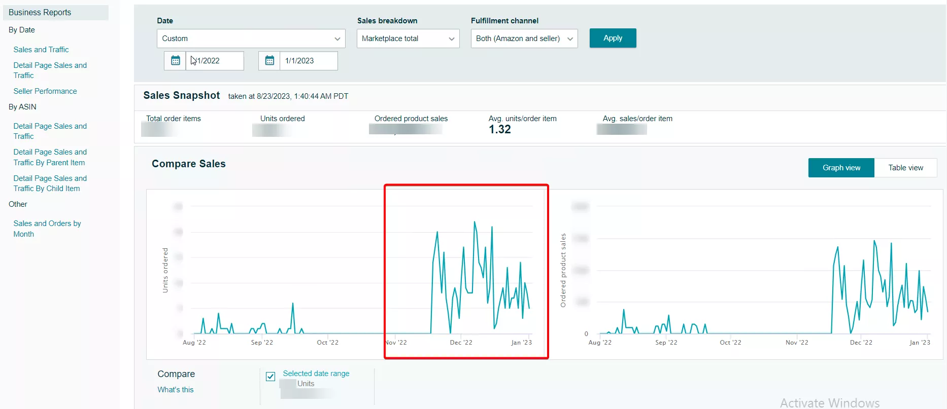Click the By ASIN section heading
947x409 pixels.
coord(22,107)
